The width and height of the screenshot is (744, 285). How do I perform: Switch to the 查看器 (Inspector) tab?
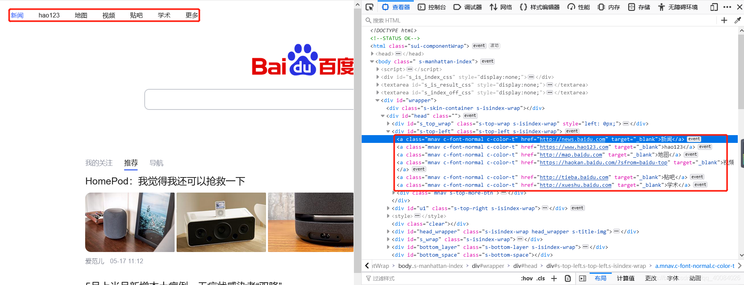[x=396, y=7]
